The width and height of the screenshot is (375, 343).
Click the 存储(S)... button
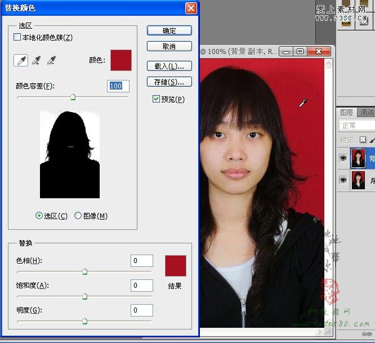coord(169,82)
